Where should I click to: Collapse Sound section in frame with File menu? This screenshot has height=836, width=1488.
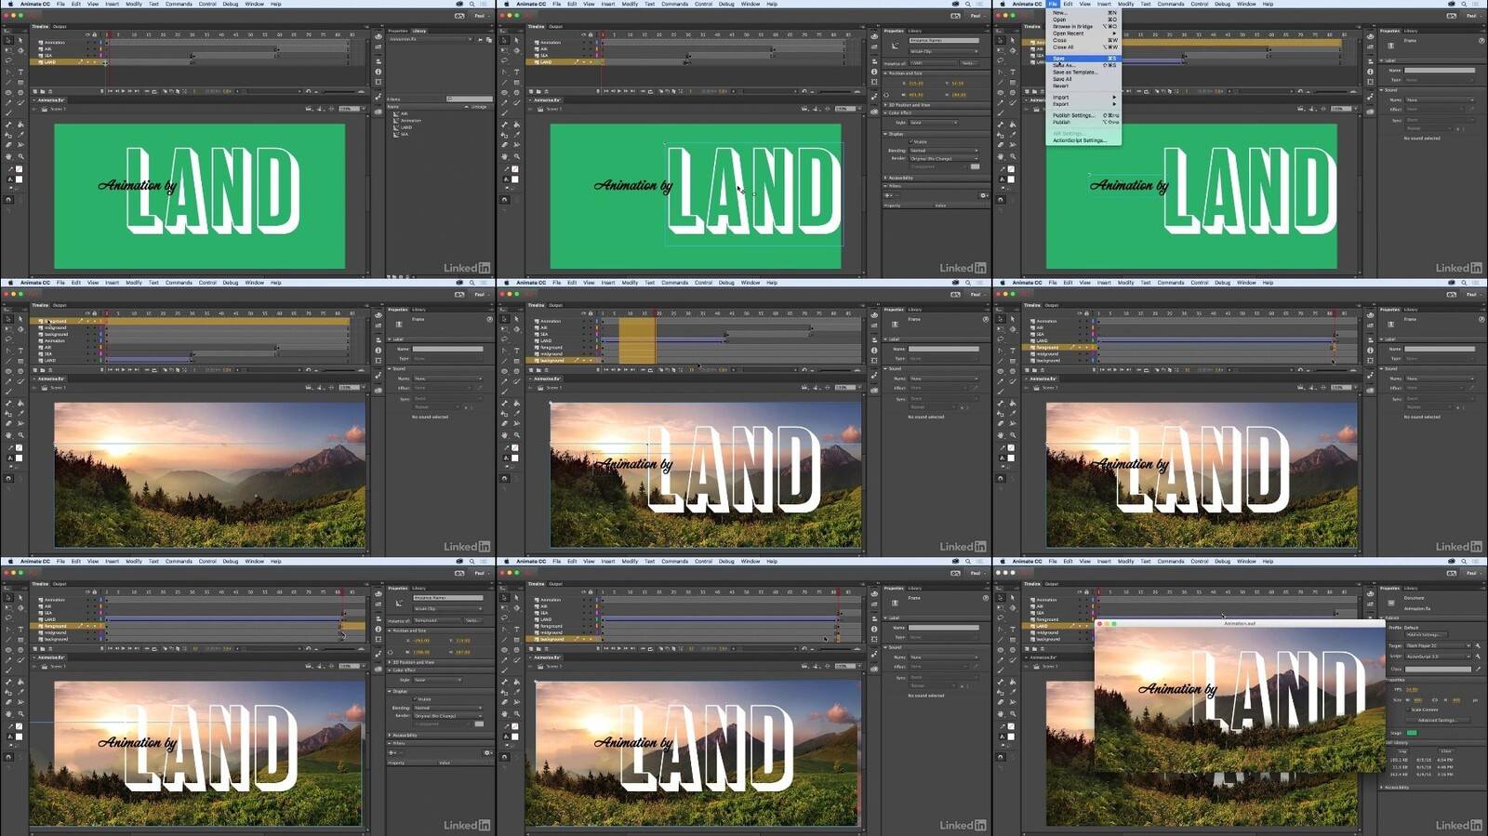(1381, 90)
